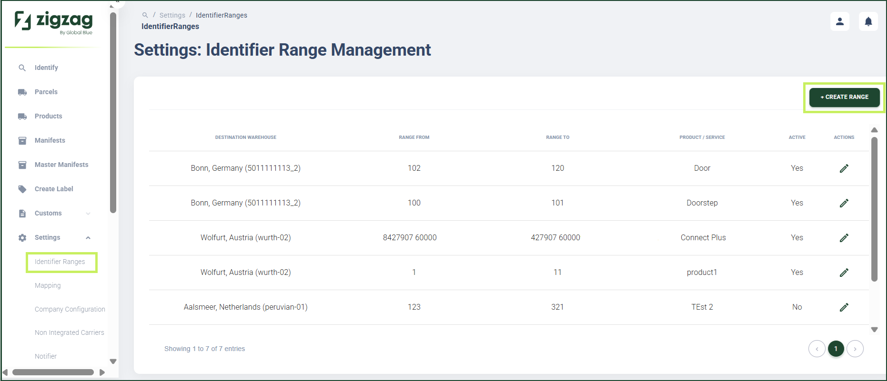Screen dimensions: 887x381
Task: Select Identifier Ranges submenu item
Action: pos(60,262)
